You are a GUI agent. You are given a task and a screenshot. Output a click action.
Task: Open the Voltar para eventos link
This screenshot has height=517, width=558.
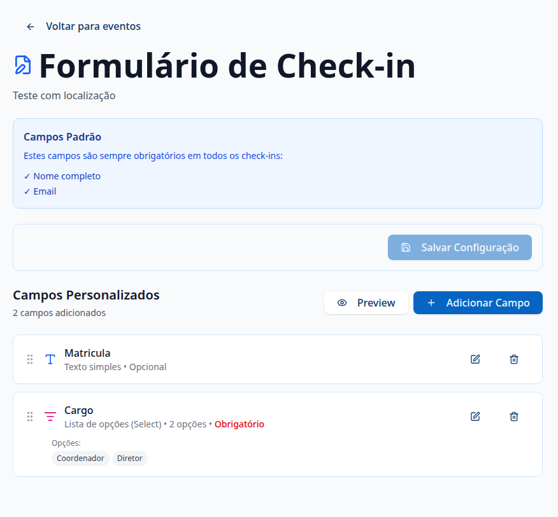click(93, 26)
